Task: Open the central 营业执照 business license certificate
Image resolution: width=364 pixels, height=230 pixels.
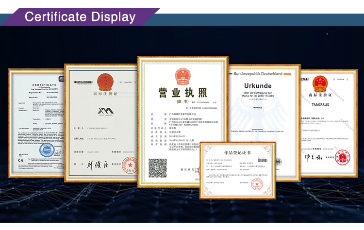Action: point(182,122)
